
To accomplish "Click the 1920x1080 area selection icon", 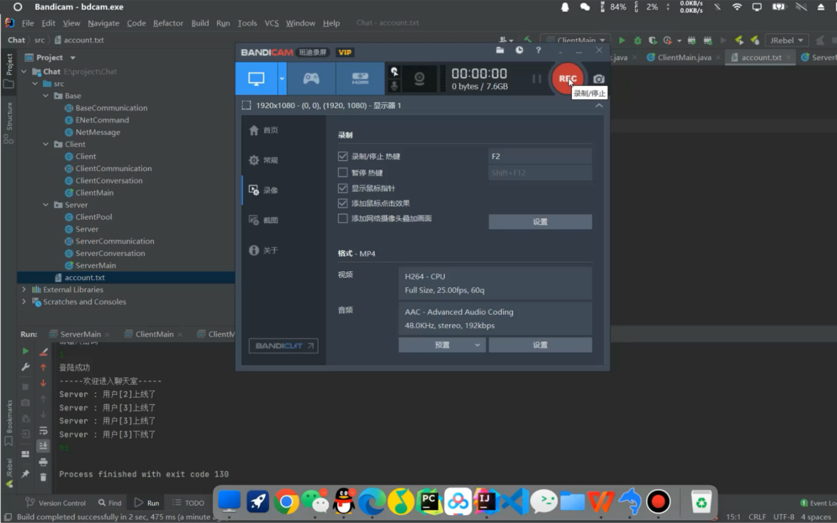I will (247, 105).
